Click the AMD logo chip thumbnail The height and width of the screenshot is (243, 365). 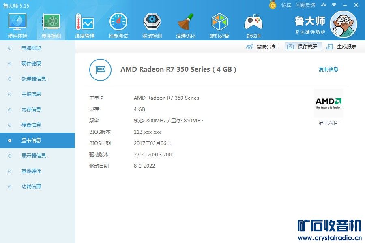pos(328,103)
